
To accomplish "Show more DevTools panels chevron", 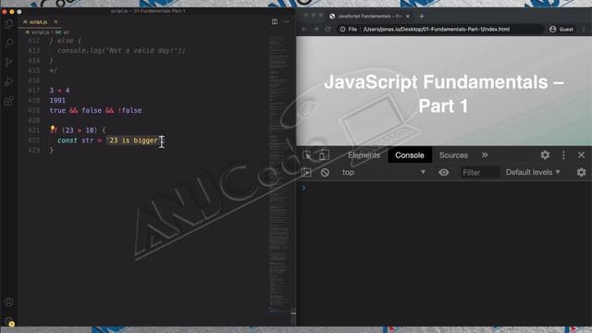I will [x=485, y=155].
